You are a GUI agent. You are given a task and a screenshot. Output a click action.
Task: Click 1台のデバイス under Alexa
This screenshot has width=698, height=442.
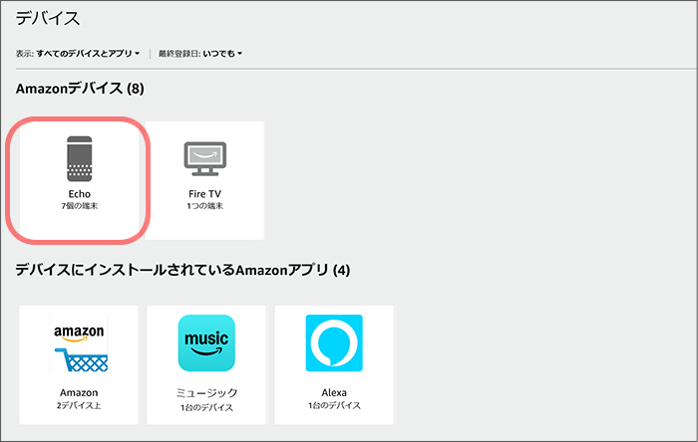334,405
